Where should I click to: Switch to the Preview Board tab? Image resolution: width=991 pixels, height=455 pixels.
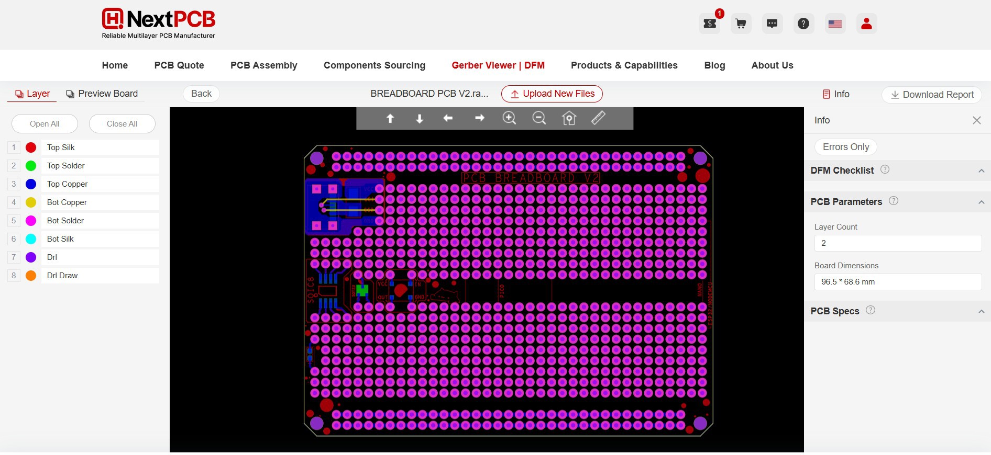[x=102, y=94]
